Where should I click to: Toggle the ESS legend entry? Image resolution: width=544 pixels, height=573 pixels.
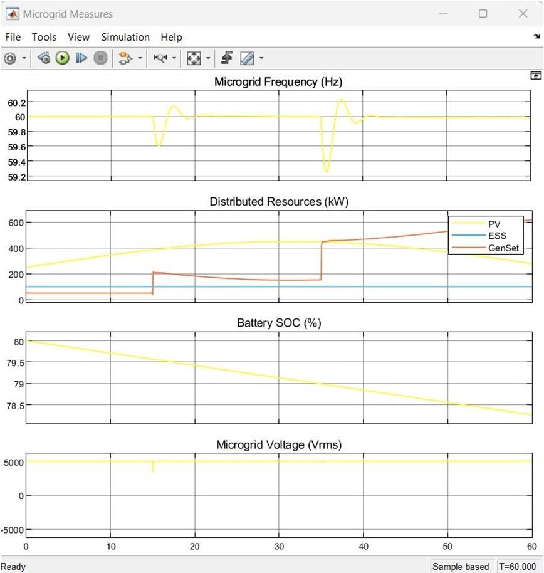tap(479, 236)
